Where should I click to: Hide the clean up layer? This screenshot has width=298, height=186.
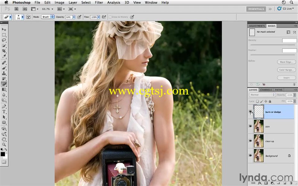(250, 141)
